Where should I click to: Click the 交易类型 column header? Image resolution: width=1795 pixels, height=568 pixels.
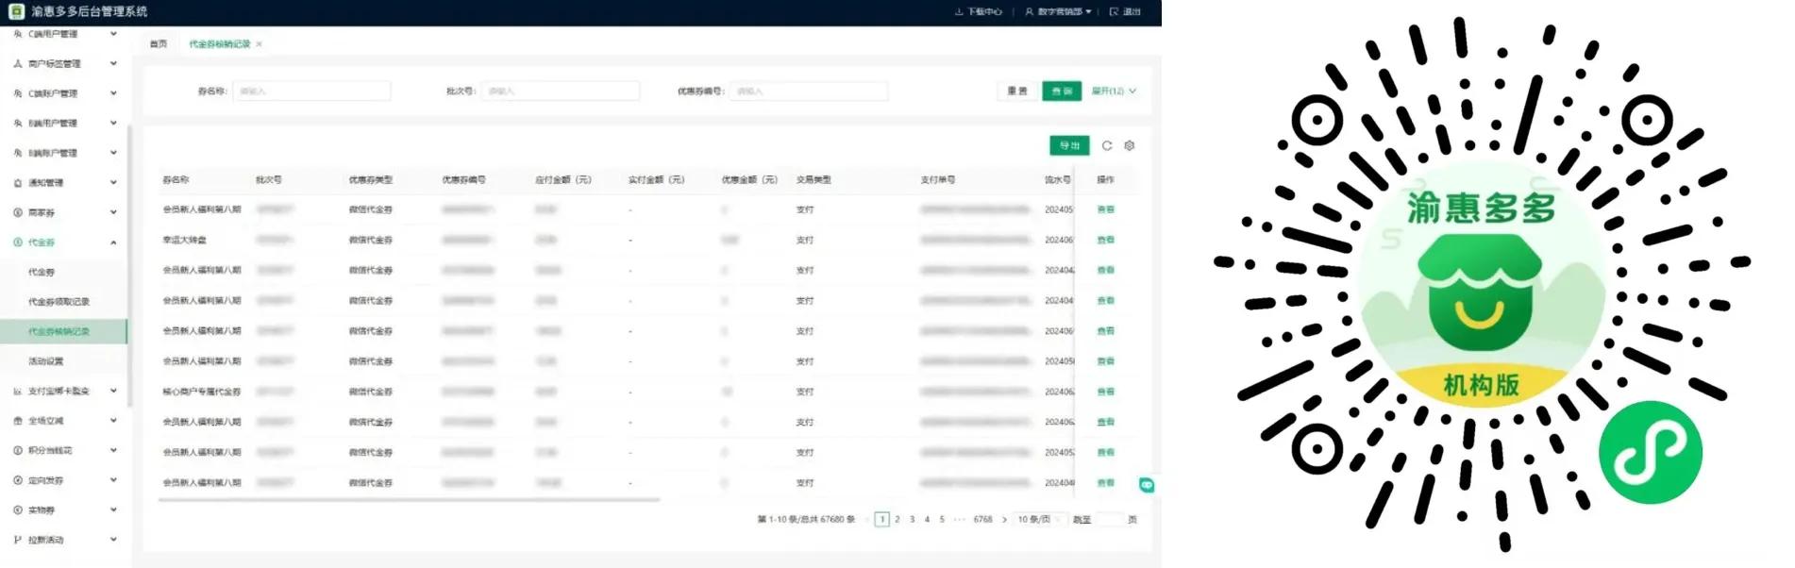click(814, 179)
